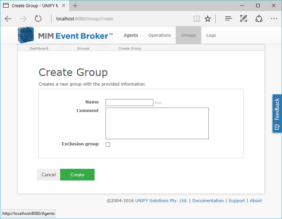282x219 pixels.
Task: Click the "Req." hint text
Action: (159, 103)
